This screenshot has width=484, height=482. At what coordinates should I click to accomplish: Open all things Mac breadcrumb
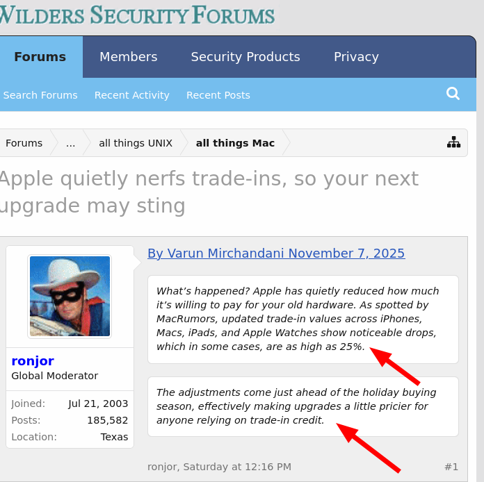pos(235,143)
